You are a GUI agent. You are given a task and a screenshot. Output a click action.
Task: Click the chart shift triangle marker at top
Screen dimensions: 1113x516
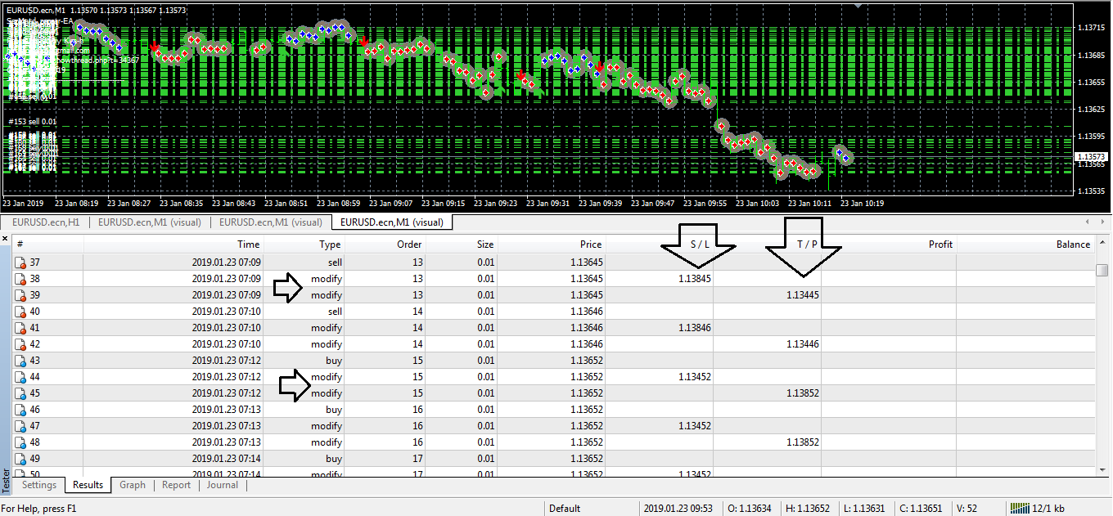click(858, 6)
